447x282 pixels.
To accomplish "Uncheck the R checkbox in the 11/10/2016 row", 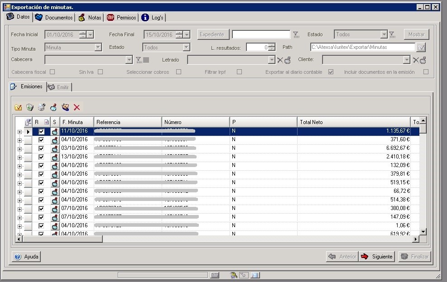I will click(41, 131).
